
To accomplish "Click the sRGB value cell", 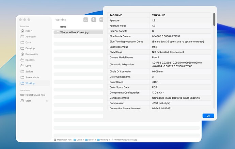I will tap(180, 82).
